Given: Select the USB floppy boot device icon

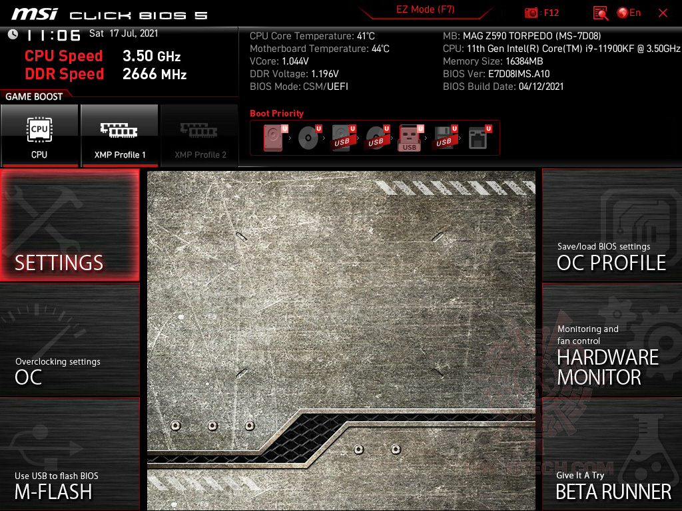Looking at the screenshot, I should pos(444,138).
